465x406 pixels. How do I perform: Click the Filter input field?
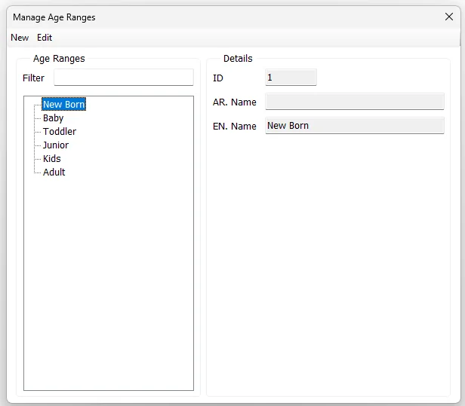[124, 78]
